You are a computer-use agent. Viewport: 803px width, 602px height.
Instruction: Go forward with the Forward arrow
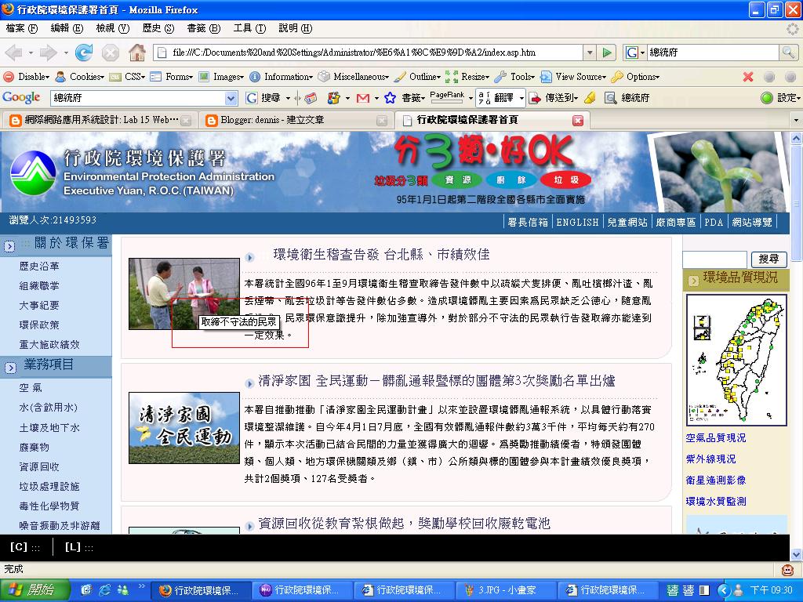tap(48, 53)
